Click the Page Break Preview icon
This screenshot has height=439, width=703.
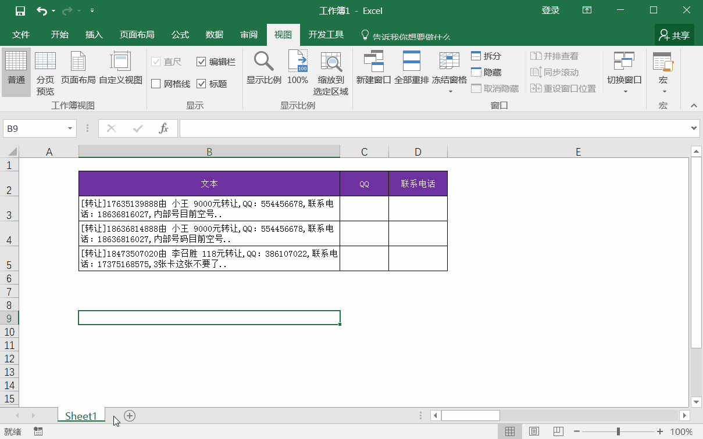click(45, 62)
